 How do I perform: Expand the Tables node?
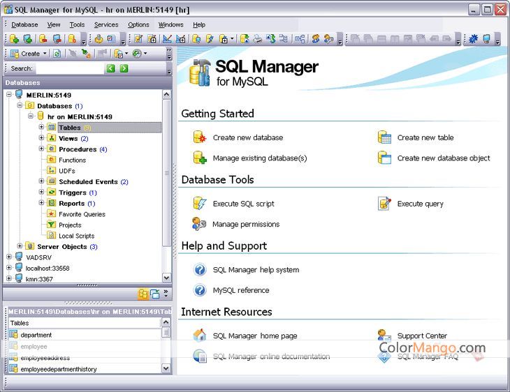[41, 127]
